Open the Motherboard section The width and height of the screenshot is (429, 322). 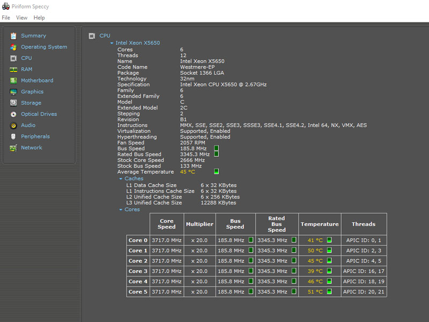(x=37, y=80)
